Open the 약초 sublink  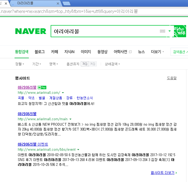point(32,98)
